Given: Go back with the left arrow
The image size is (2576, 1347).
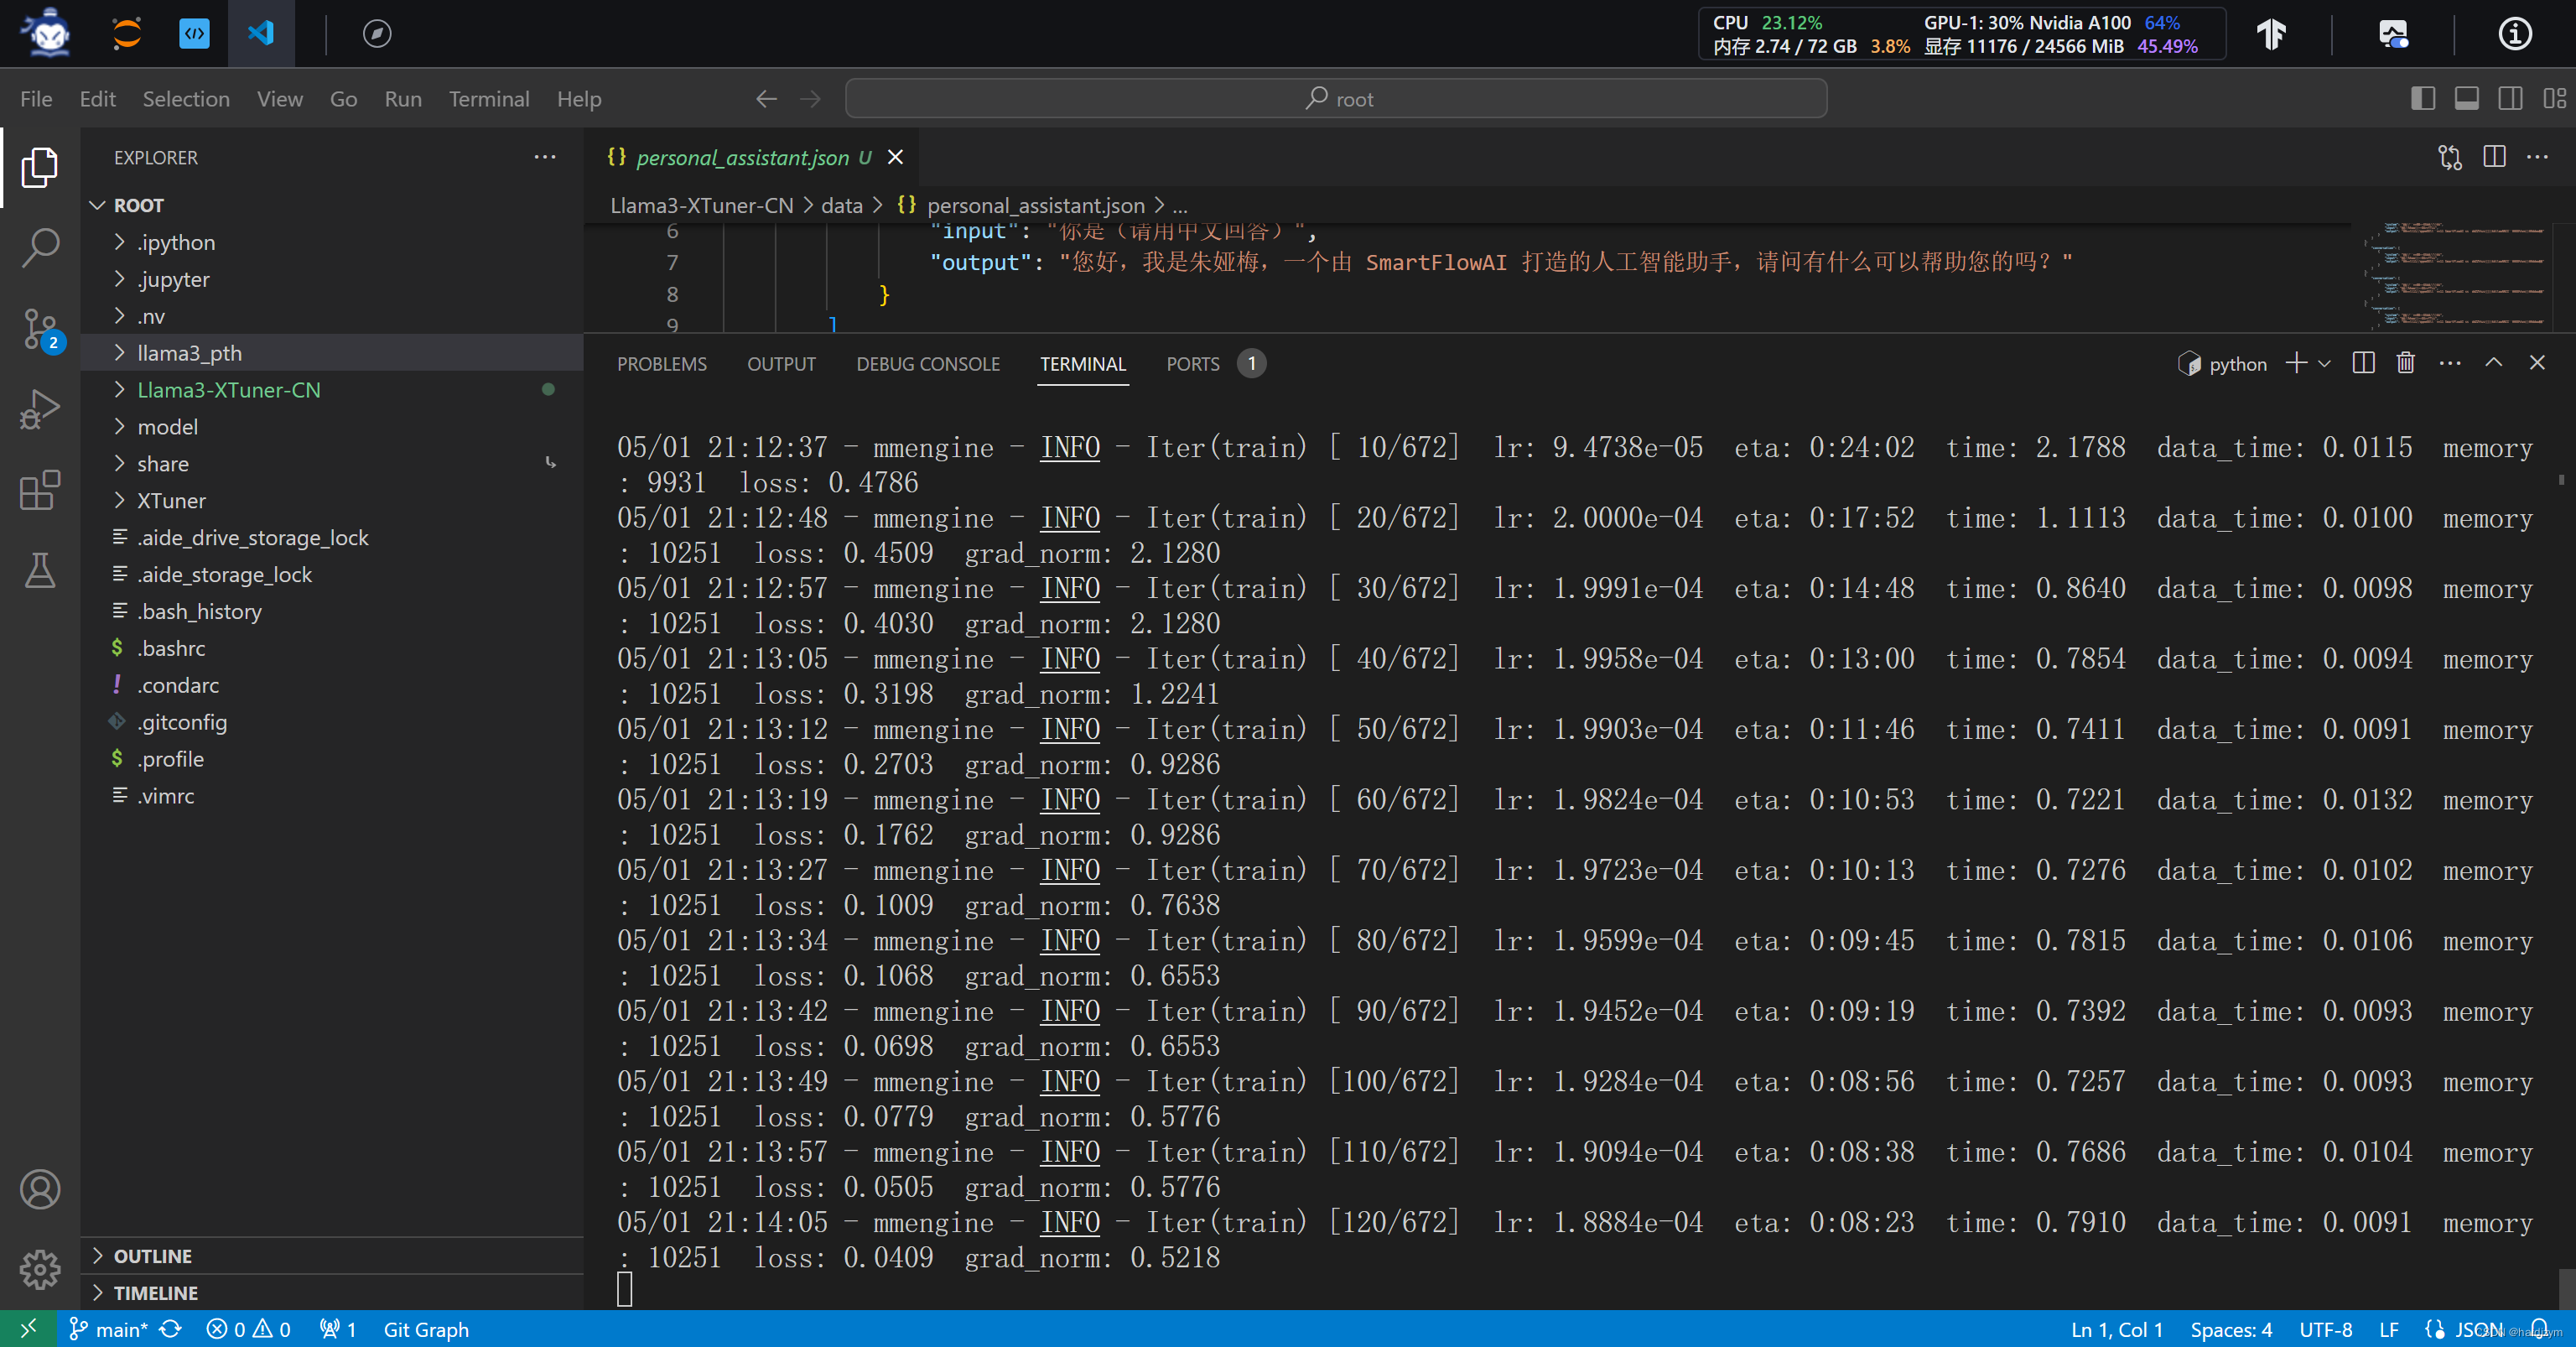Looking at the screenshot, I should tap(766, 99).
